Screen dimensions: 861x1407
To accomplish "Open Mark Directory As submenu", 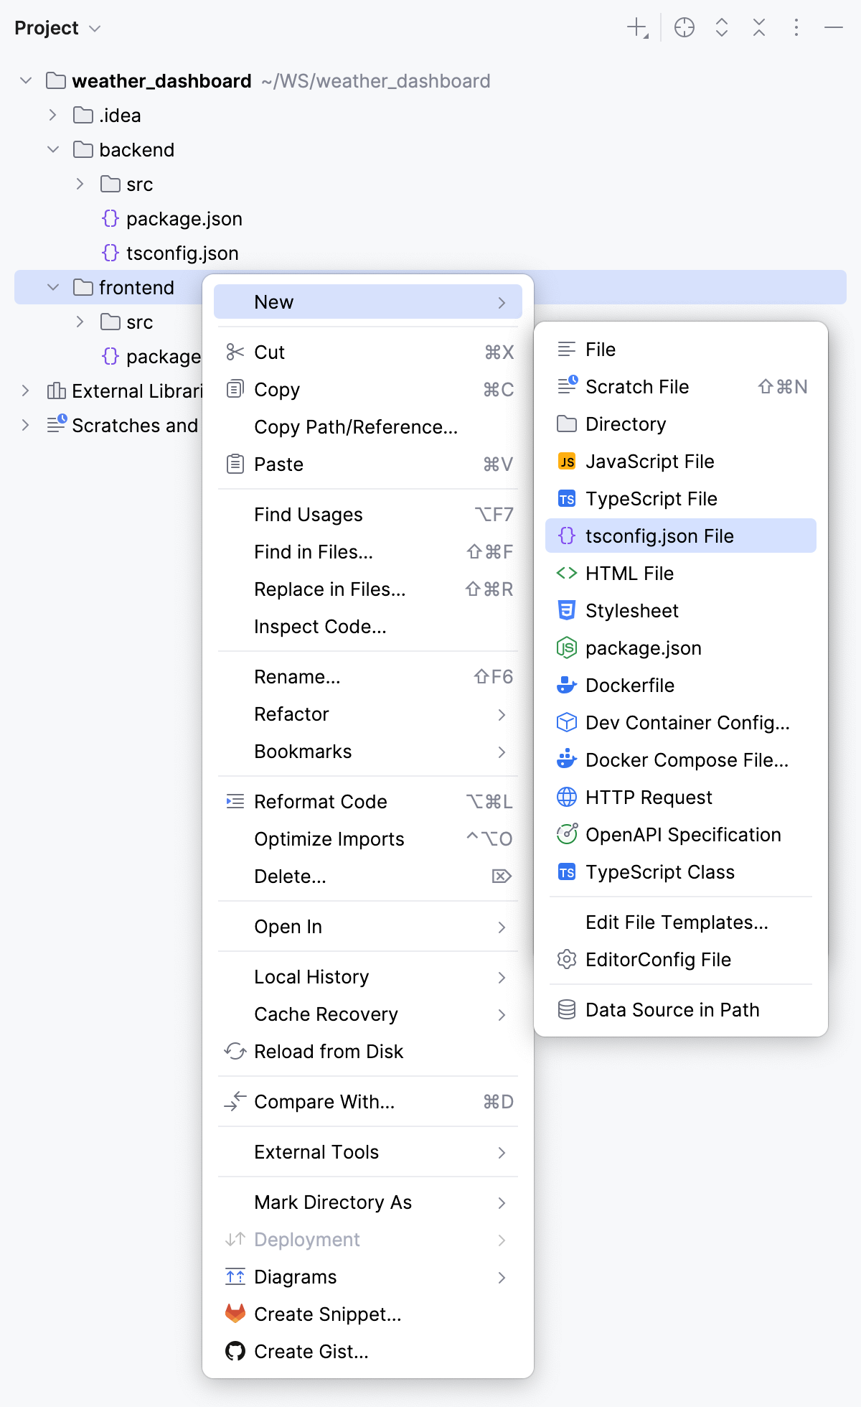I will pyautogui.click(x=368, y=1202).
